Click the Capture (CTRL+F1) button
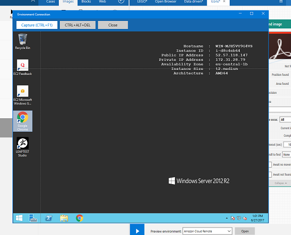 click(x=37, y=25)
